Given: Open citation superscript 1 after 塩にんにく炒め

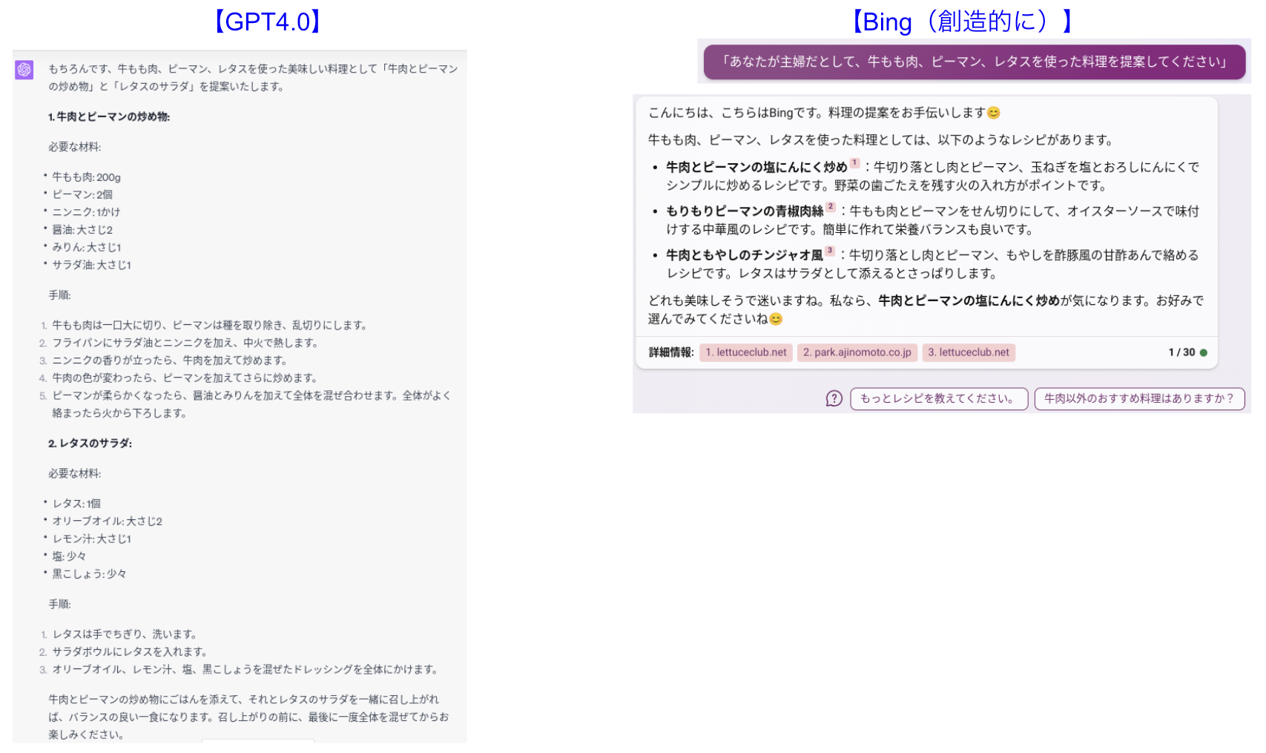Looking at the screenshot, I should pyautogui.click(x=854, y=163).
